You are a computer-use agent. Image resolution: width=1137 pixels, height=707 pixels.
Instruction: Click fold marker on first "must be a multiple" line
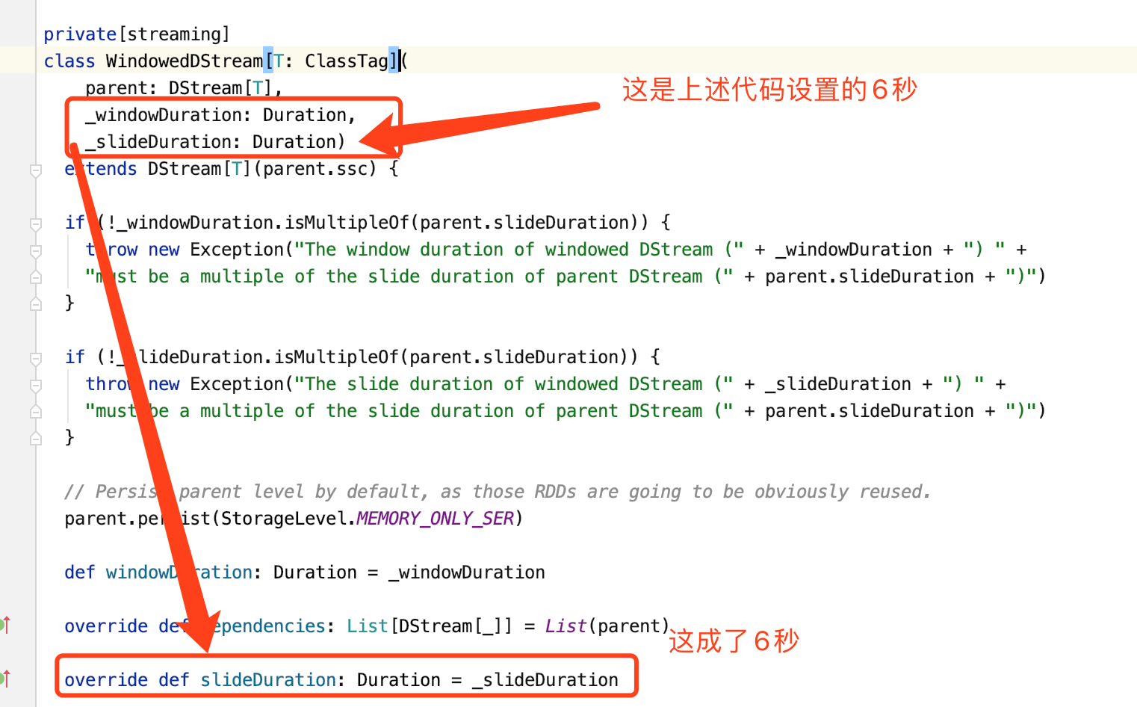click(x=35, y=277)
